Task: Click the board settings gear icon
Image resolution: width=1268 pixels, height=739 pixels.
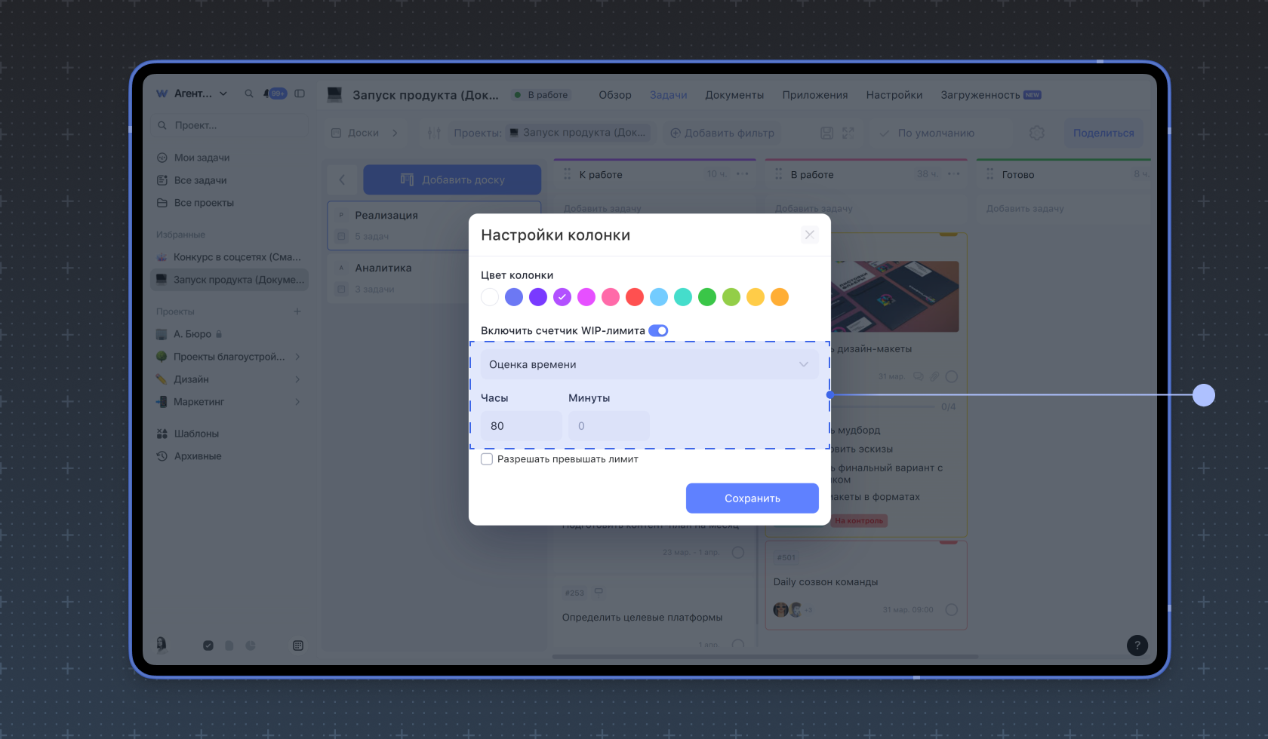Action: pos(1036,133)
